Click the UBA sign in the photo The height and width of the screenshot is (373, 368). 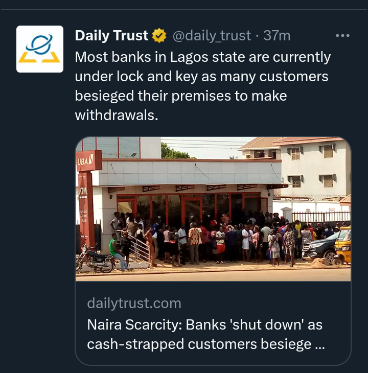tap(86, 161)
